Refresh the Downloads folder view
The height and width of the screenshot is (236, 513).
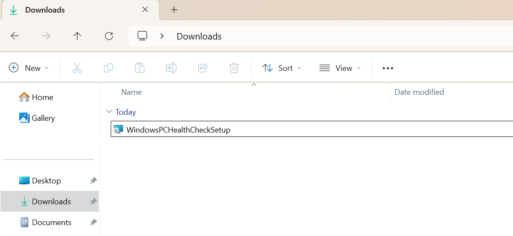[x=109, y=36]
